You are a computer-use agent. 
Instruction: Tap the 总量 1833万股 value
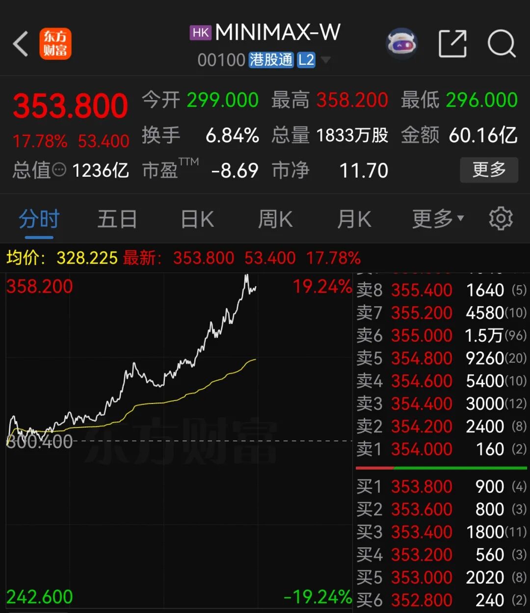click(x=352, y=135)
